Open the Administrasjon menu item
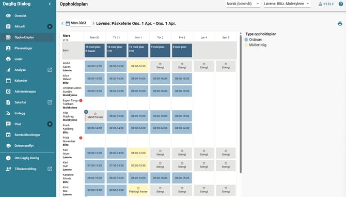The width and height of the screenshot is (346, 197). tap(27, 92)
